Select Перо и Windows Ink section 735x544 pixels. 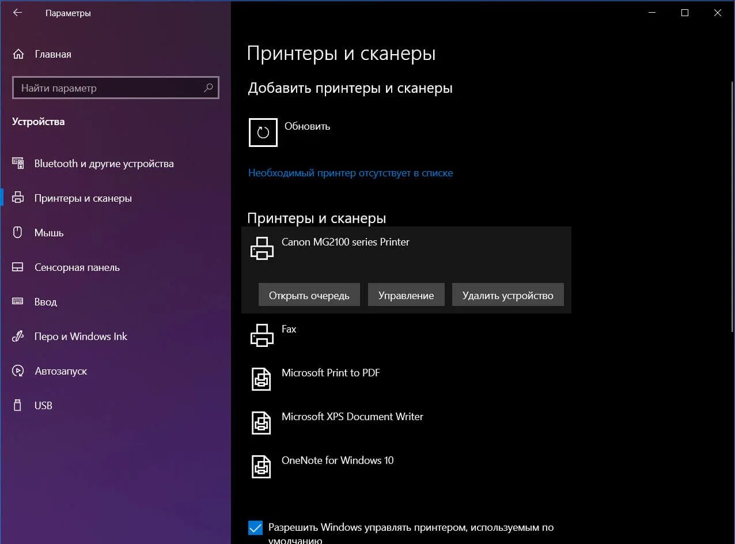[81, 337]
